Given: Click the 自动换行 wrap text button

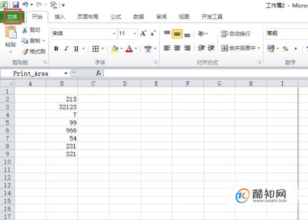Looking at the screenshot, I should pos(235,34).
